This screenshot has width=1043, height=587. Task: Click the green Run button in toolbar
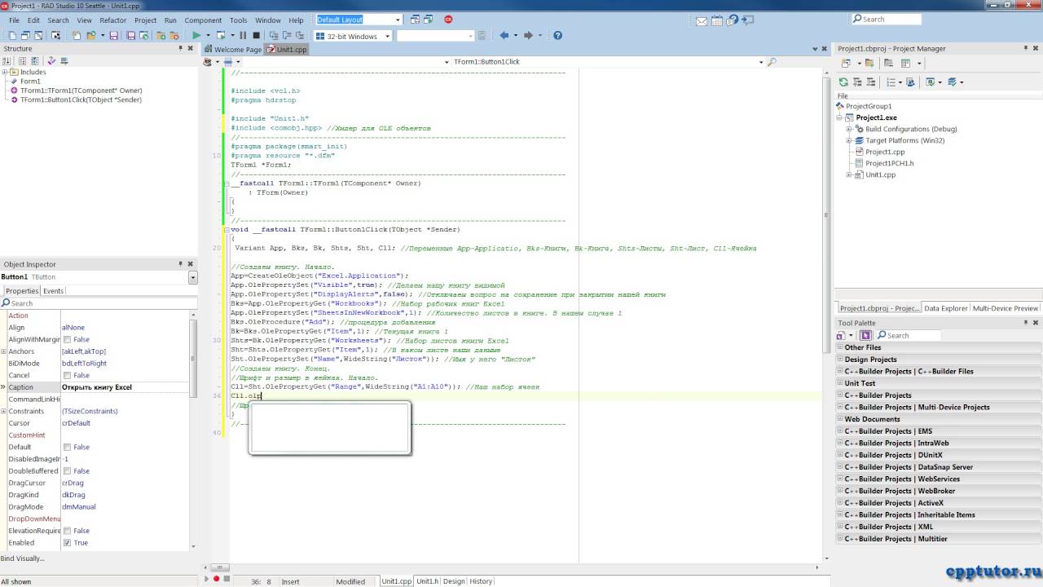coord(196,36)
